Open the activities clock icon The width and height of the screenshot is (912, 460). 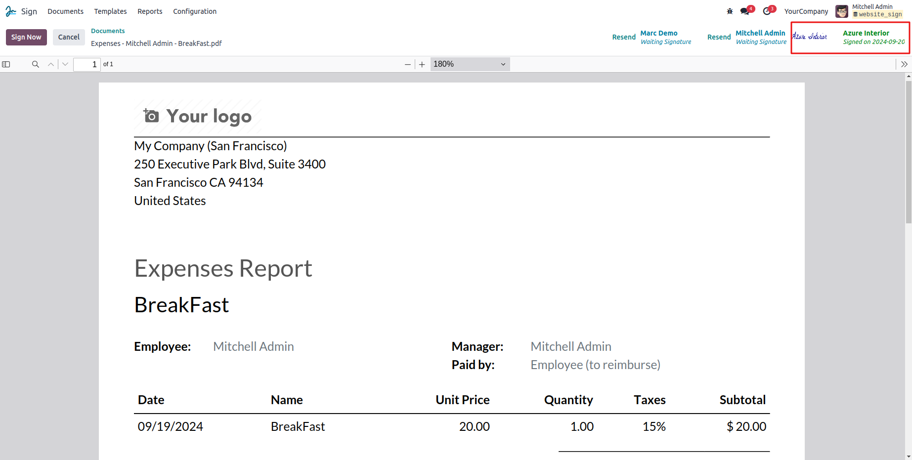[x=767, y=11]
